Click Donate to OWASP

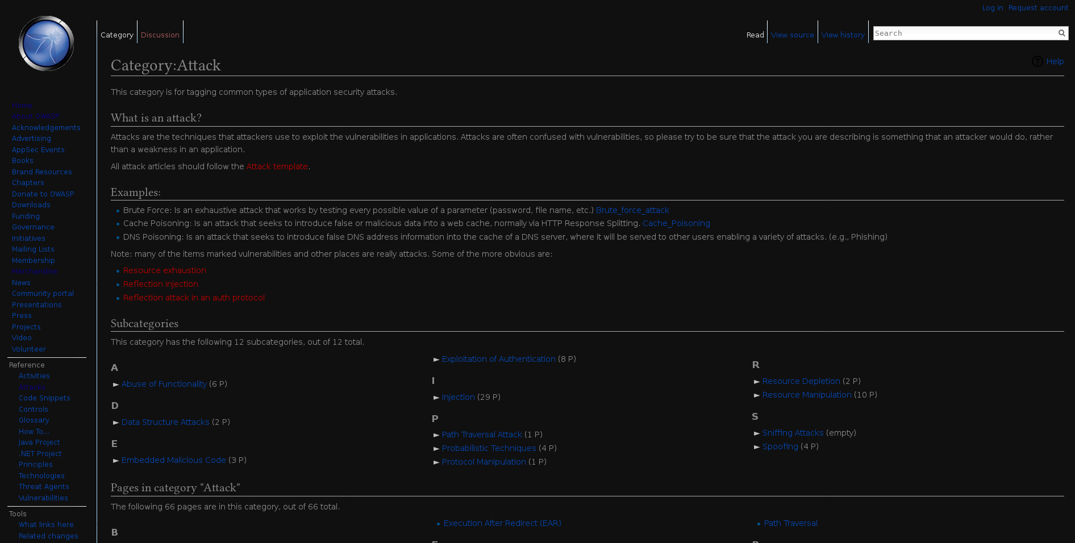click(43, 194)
